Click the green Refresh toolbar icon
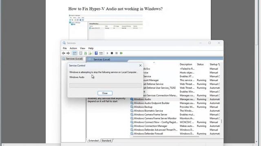Screen dimensions: 261x146 [85, 53]
